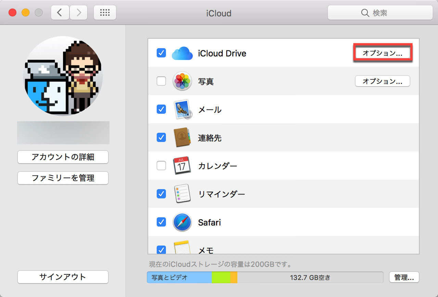The height and width of the screenshot is (297, 438).
Task: Click the iCloud Drive label
Action: point(222,53)
